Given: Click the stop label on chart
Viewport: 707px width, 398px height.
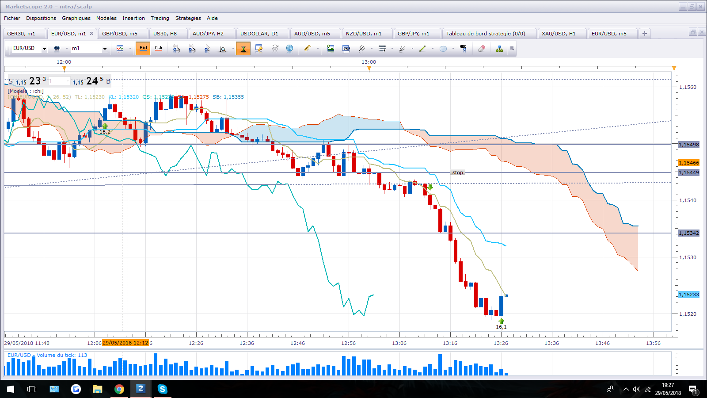Looking at the screenshot, I should (458, 173).
